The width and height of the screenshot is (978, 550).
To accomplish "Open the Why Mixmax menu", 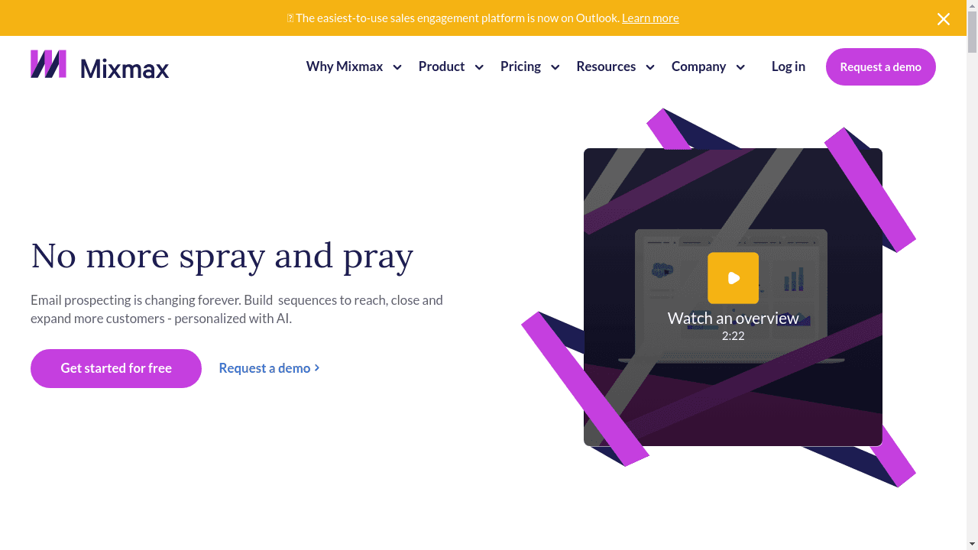I will coord(345,66).
